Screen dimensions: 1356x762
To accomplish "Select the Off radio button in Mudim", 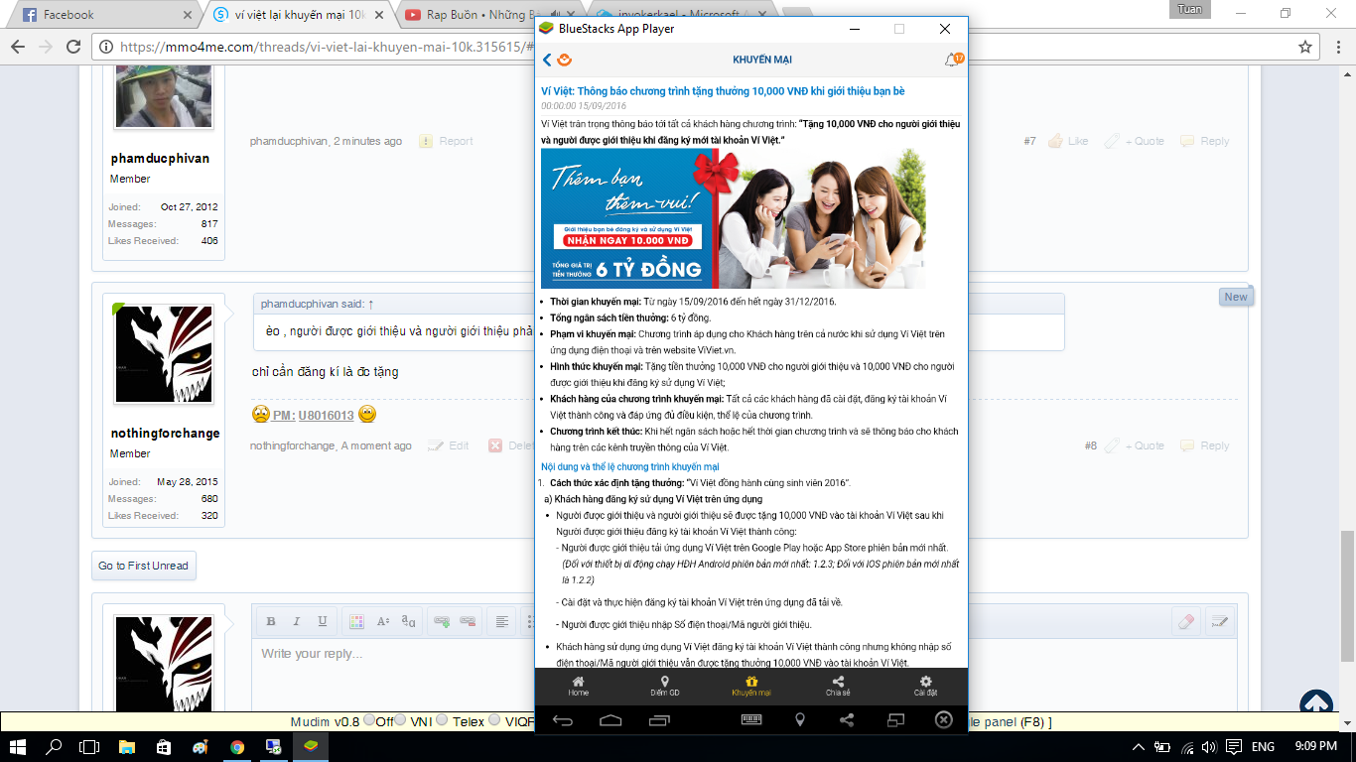I will (370, 721).
